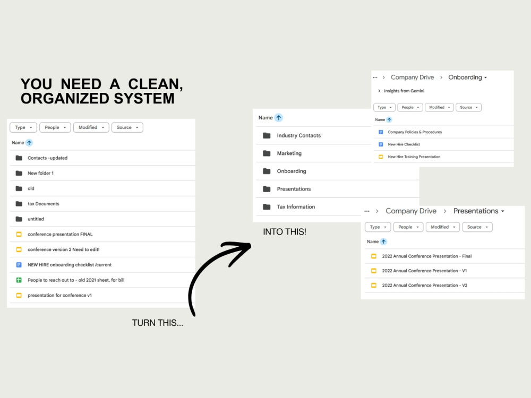Click the folder icon for New folder 1
This screenshot has width=531, height=398.
19,174
